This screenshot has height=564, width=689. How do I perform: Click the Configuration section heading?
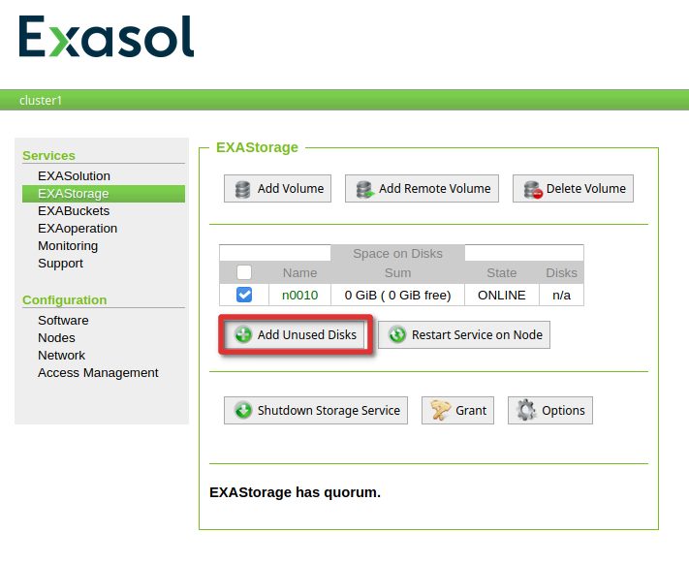point(65,300)
